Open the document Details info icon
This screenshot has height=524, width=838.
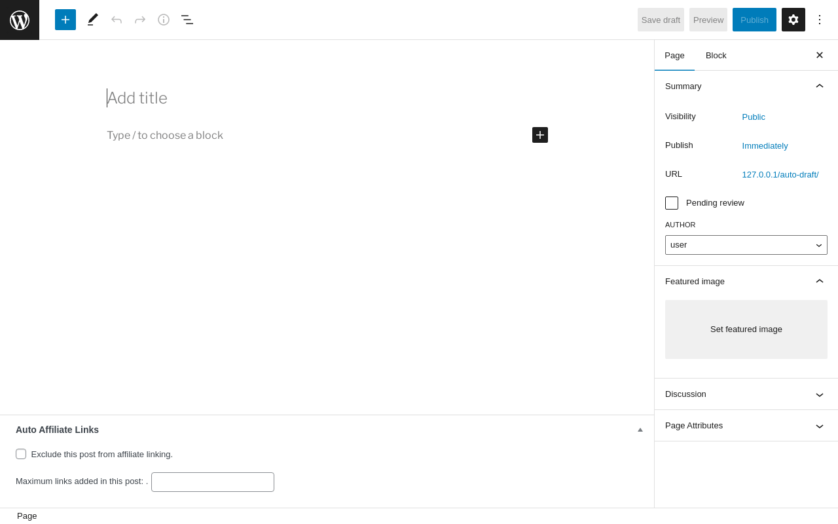pos(164,20)
